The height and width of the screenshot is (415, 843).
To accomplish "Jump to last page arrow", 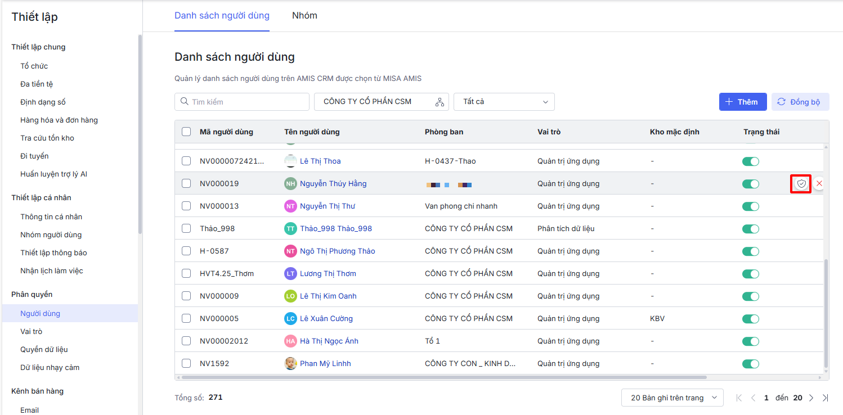I will pyautogui.click(x=825, y=398).
